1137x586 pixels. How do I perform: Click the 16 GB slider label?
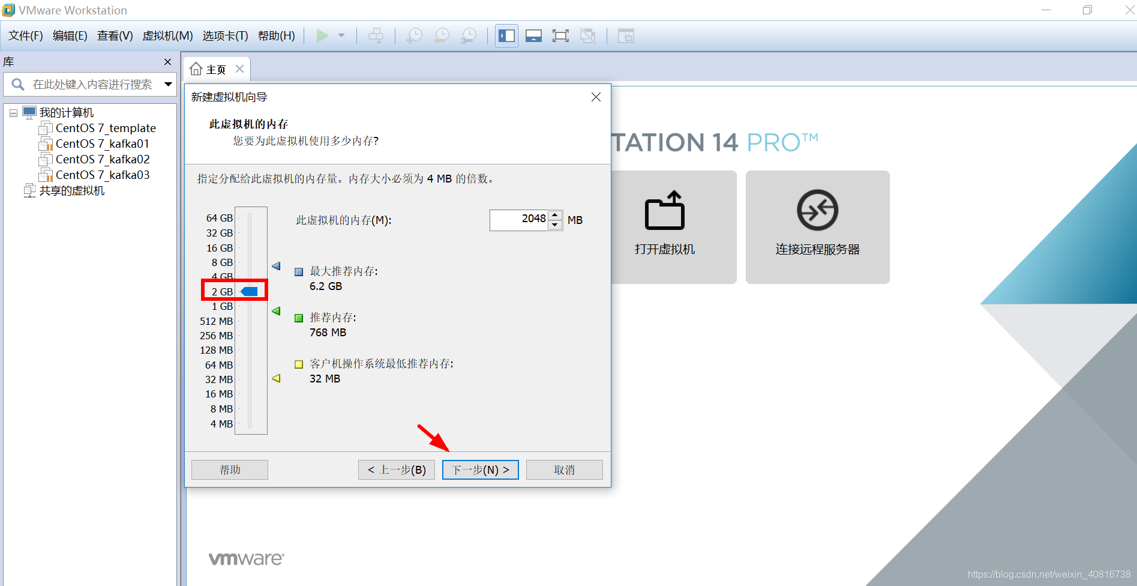pyautogui.click(x=219, y=248)
